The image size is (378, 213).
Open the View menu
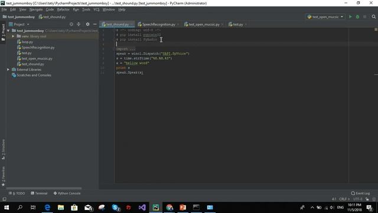[22, 9]
